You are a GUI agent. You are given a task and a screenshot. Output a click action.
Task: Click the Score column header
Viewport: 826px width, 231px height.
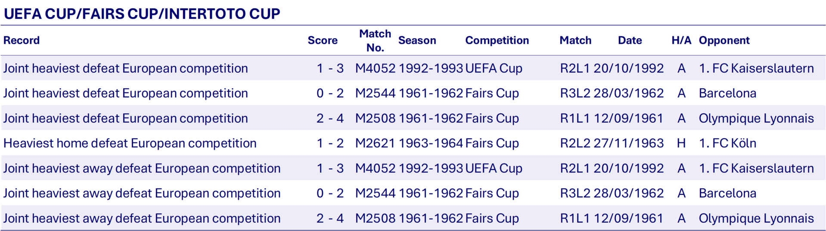[322, 40]
